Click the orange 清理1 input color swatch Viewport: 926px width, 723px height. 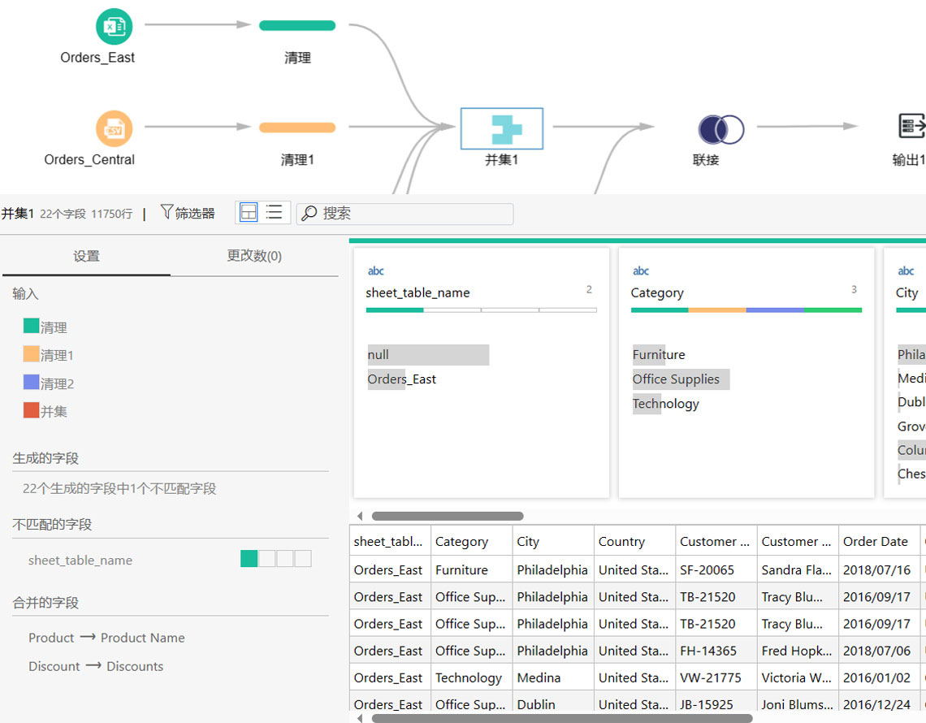click(32, 354)
